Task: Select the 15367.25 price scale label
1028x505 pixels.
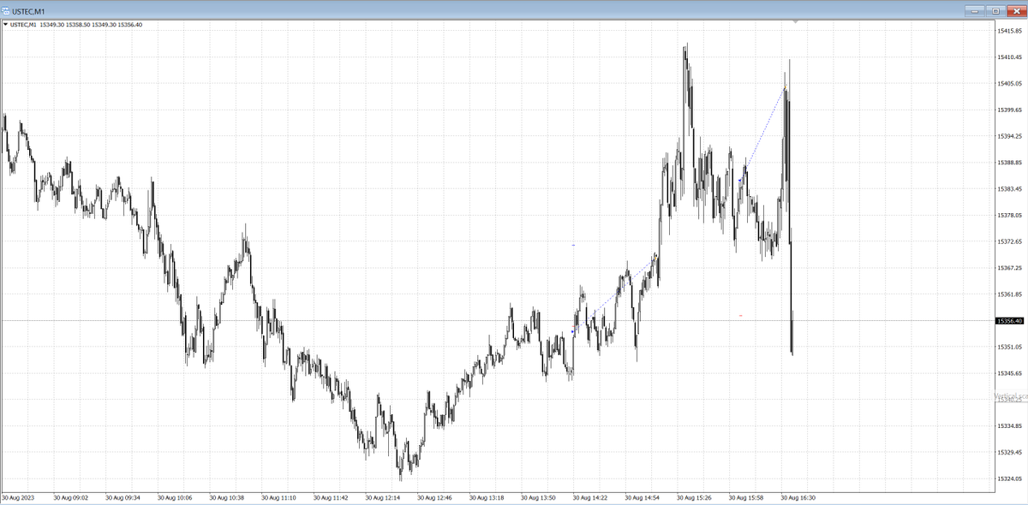Action: pyautogui.click(x=1010, y=268)
